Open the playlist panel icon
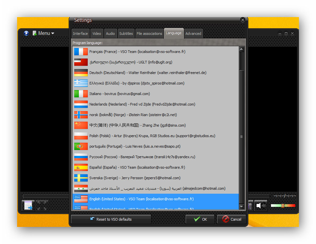The height and width of the screenshot is (244, 316). 28,206
